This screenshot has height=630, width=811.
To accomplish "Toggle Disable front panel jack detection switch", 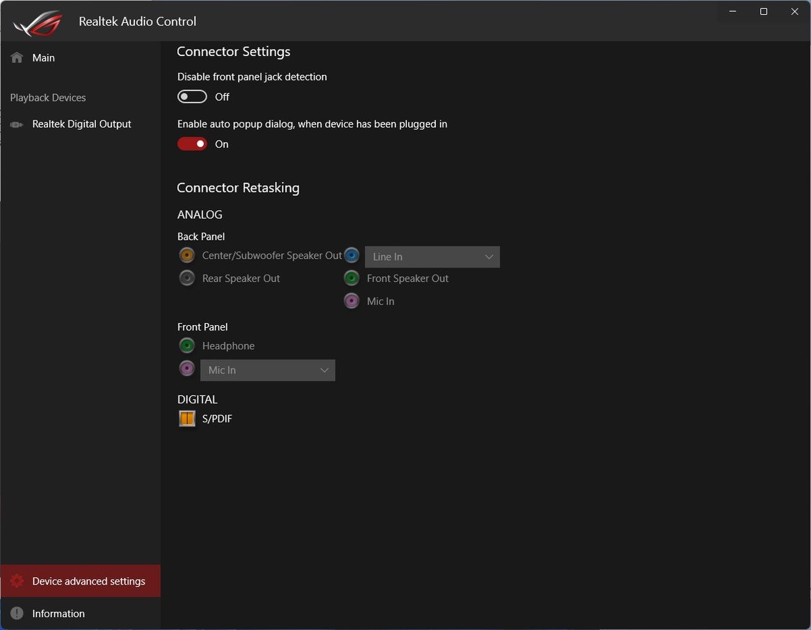I will click(x=192, y=97).
